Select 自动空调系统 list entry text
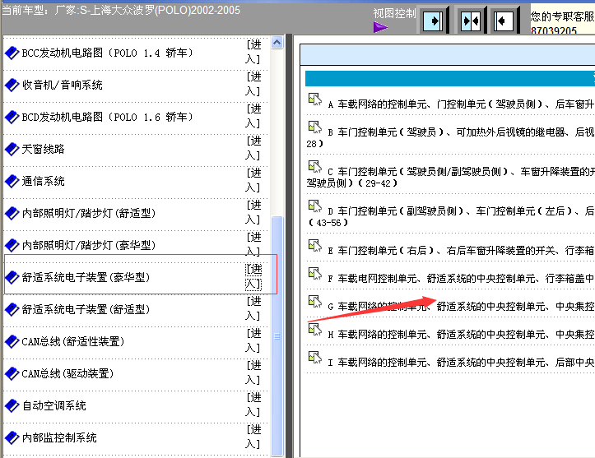The image size is (595, 458). [x=53, y=405]
